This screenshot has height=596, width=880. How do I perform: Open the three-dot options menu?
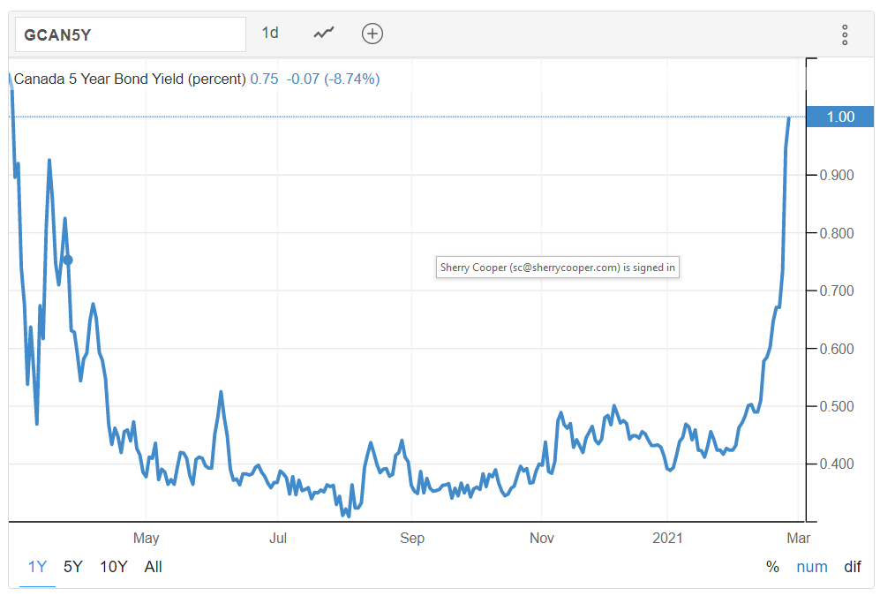[845, 34]
